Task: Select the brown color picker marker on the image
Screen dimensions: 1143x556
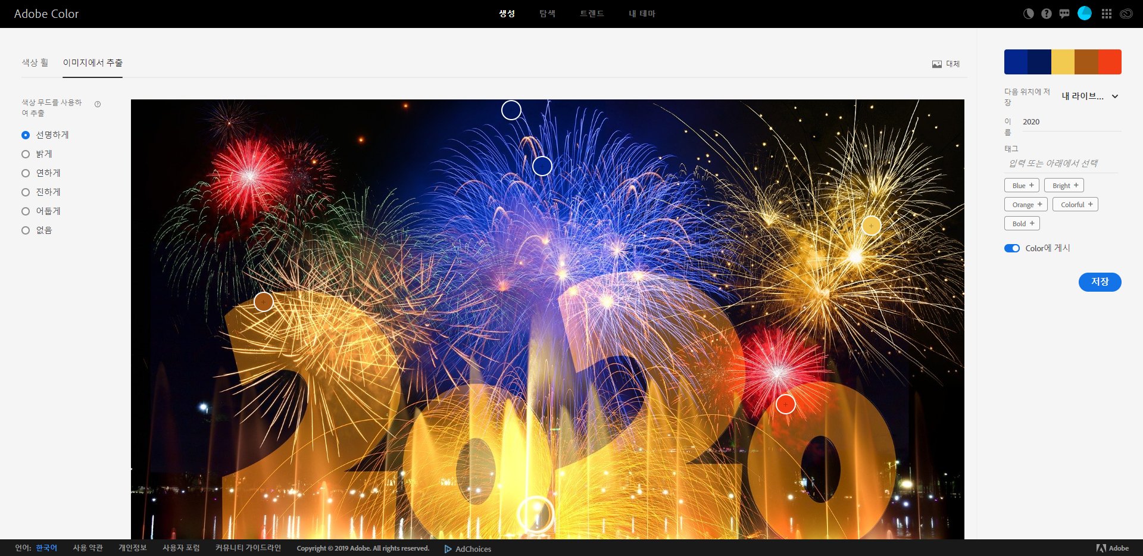Action: [x=264, y=302]
